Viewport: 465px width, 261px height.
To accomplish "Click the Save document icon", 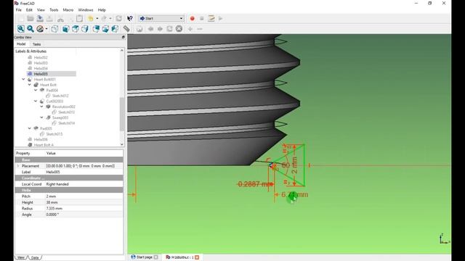I will coord(40,18).
